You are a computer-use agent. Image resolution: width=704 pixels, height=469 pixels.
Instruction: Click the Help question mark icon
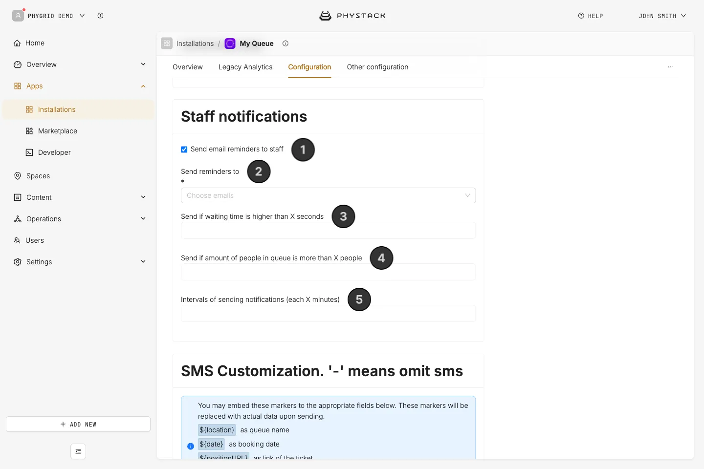[581, 16]
